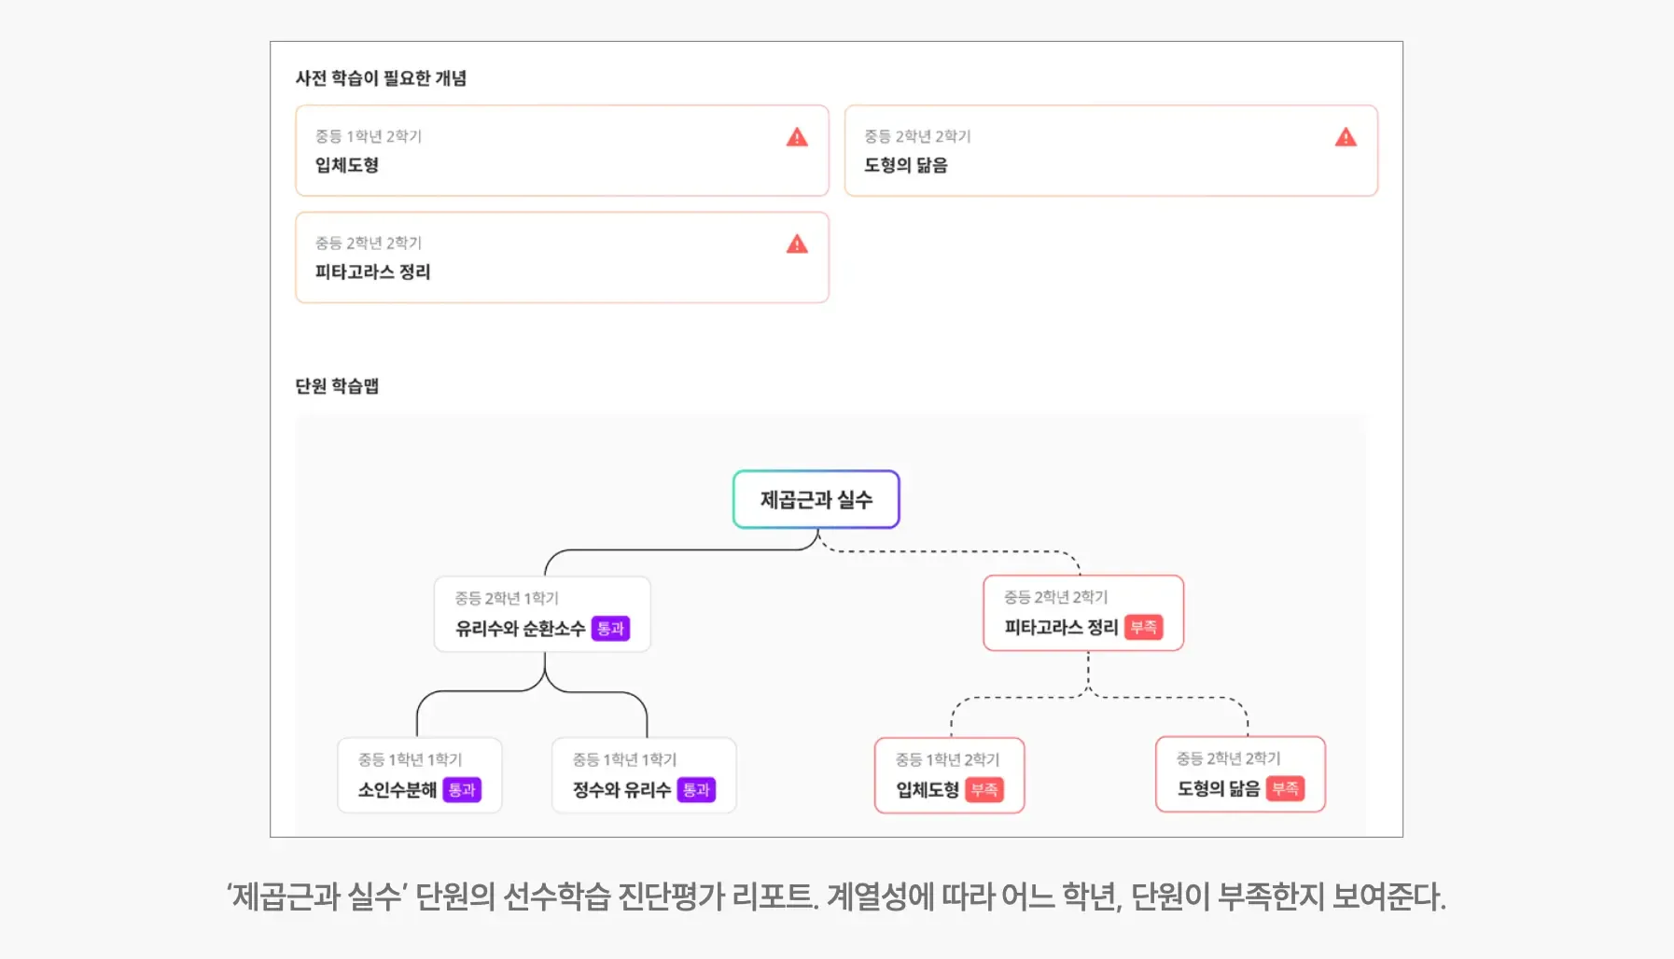Select the 도형의 닮음 concept card

point(1110,151)
